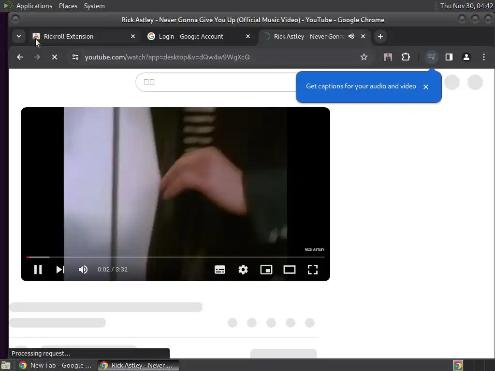
Task: Pause the video playback
Action: click(38, 270)
